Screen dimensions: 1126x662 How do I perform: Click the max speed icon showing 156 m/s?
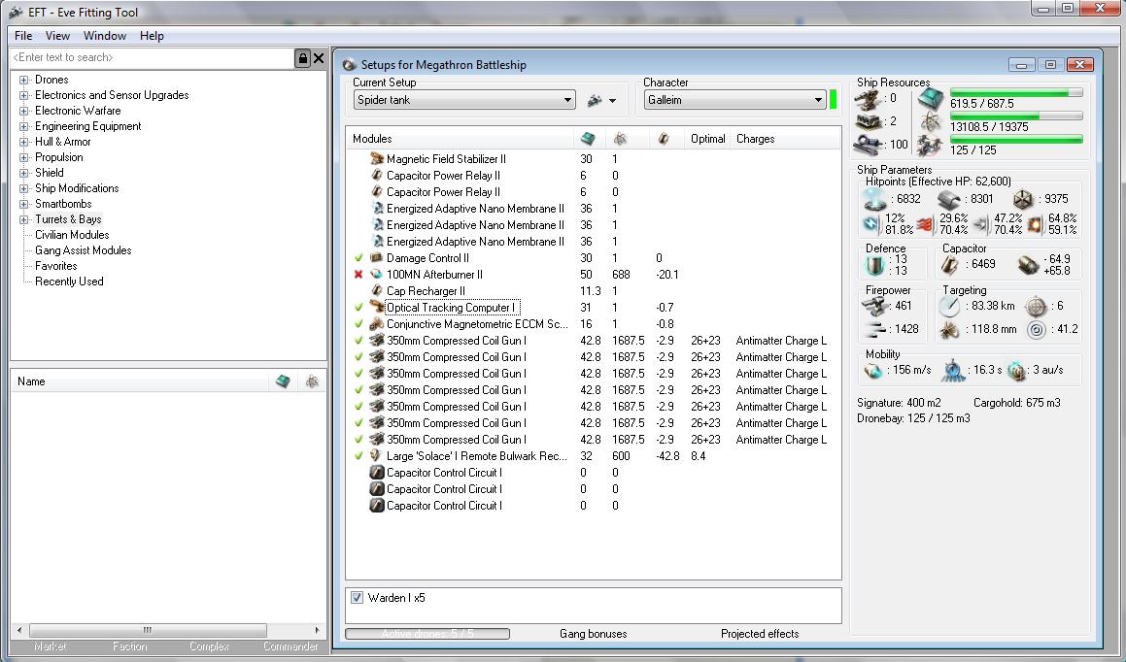pyautogui.click(x=873, y=371)
